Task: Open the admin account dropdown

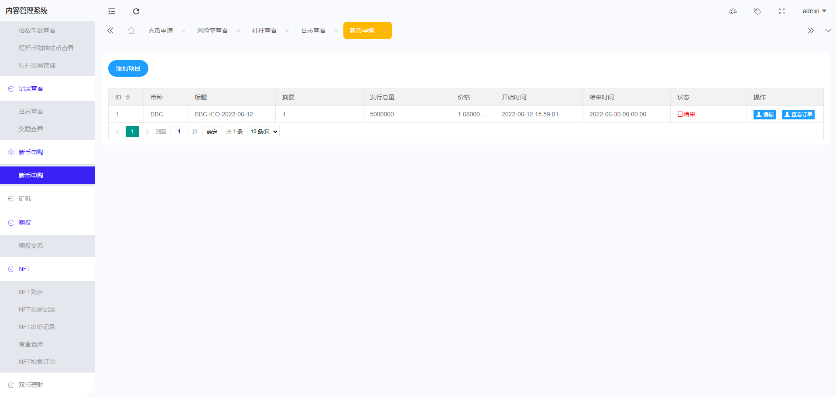Action: (814, 11)
